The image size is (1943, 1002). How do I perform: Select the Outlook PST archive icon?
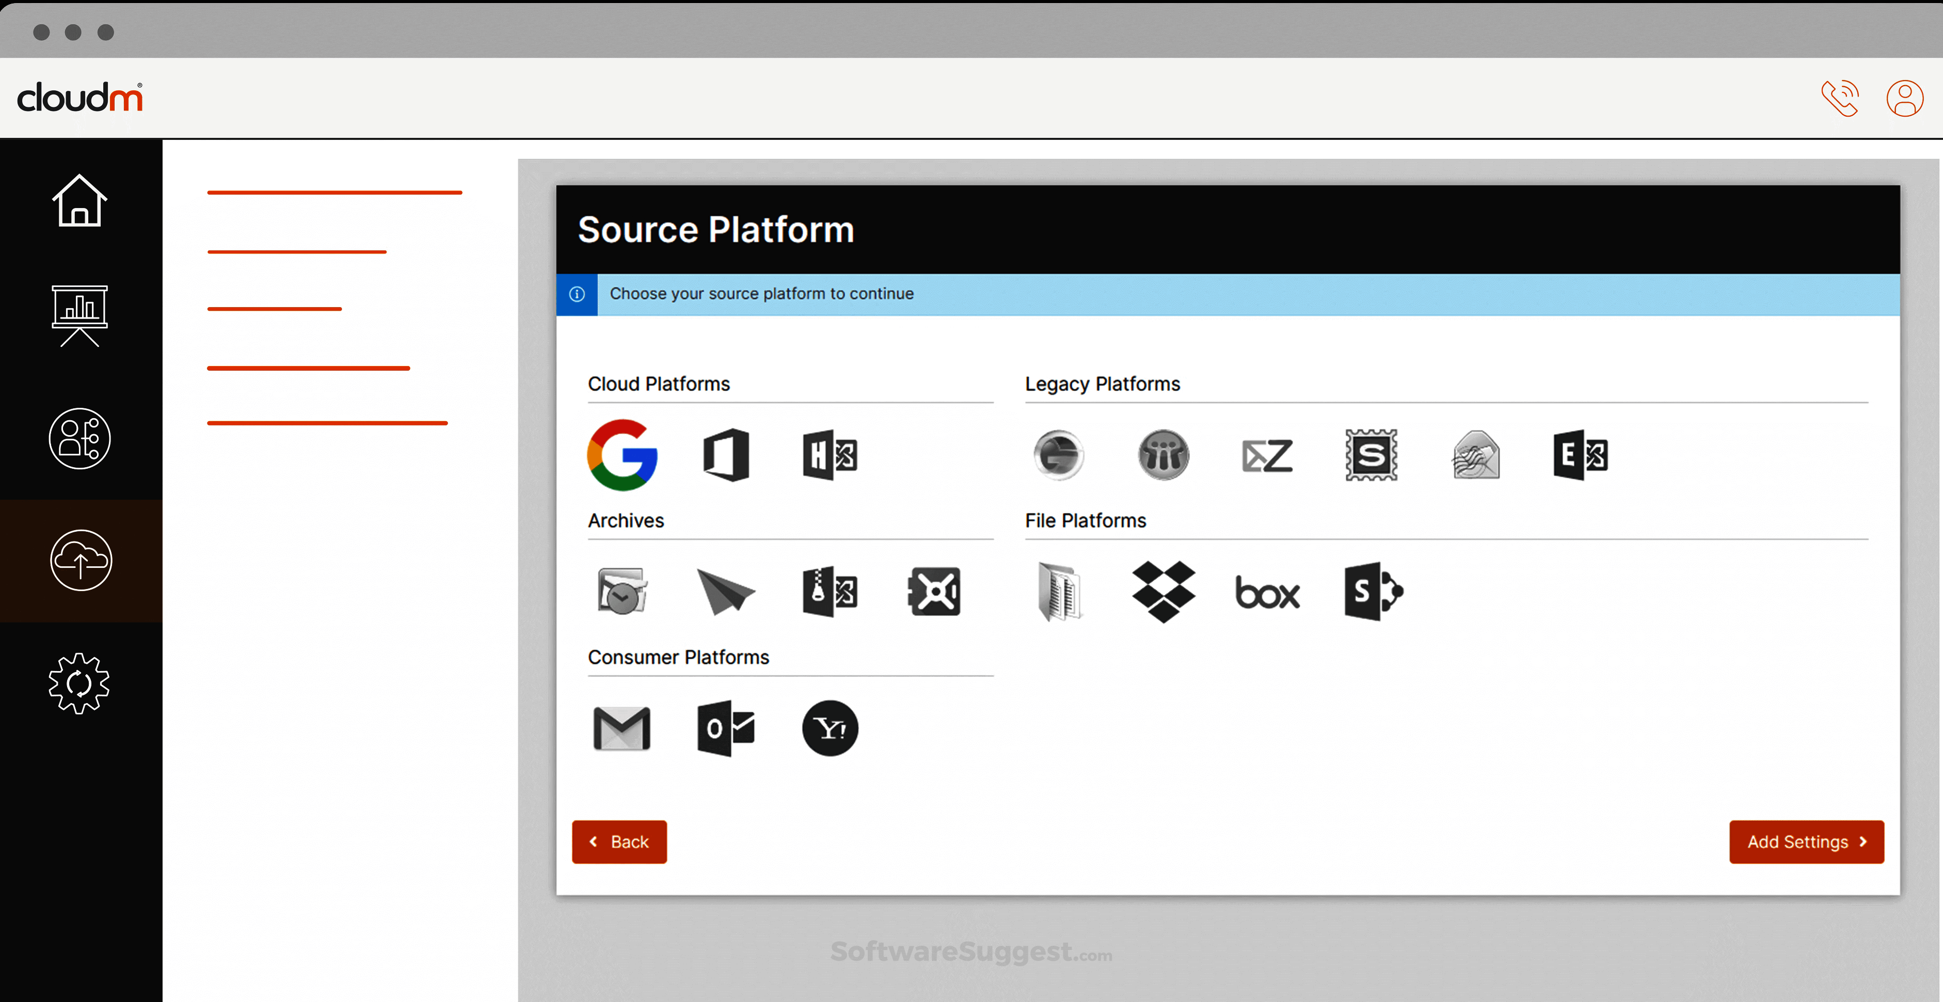pyautogui.click(x=622, y=592)
